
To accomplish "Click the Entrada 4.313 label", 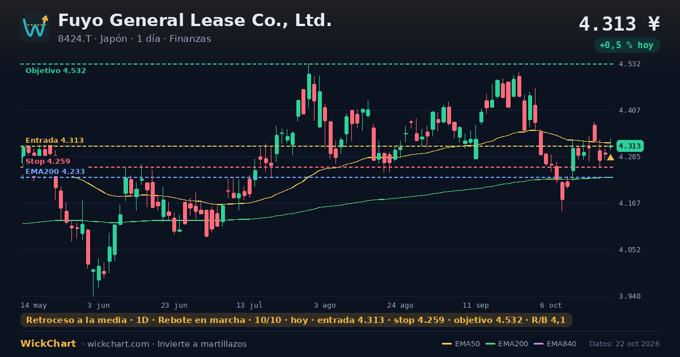I will (x=54, y=141).
